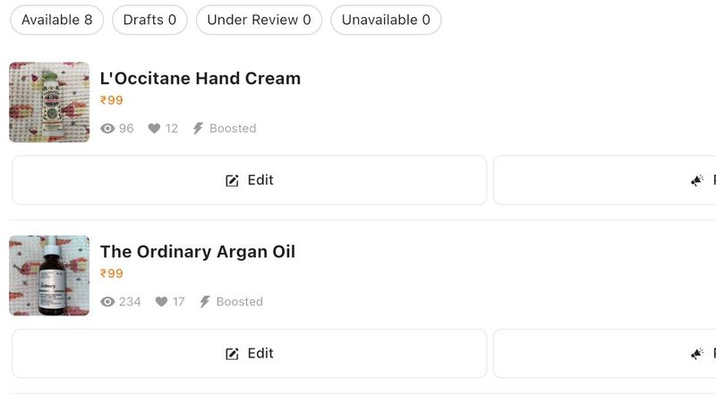The image size is (716, 402).
Task: Click the ₹99 price of L'Occitane Hand Cream
Action: (x=112, y=101)
